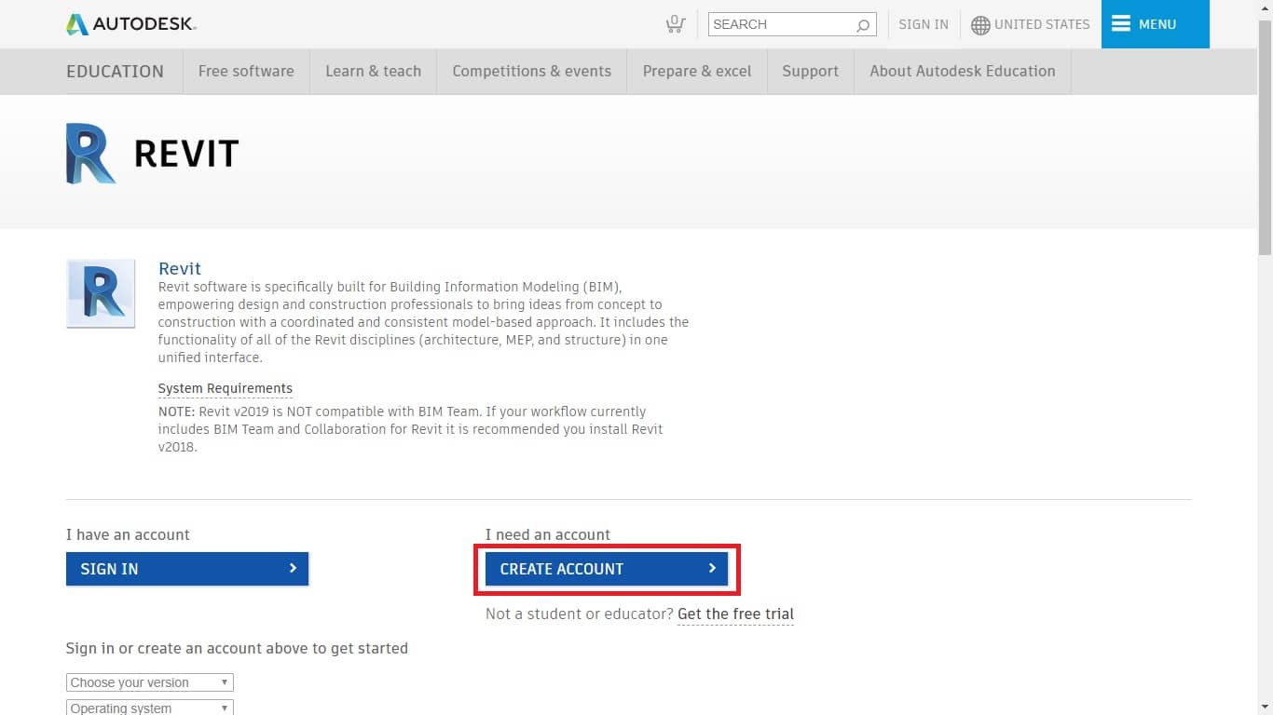Open the blue MENU button
Viewport: 1273px width, 715px height.
[x=1156, y=24]
